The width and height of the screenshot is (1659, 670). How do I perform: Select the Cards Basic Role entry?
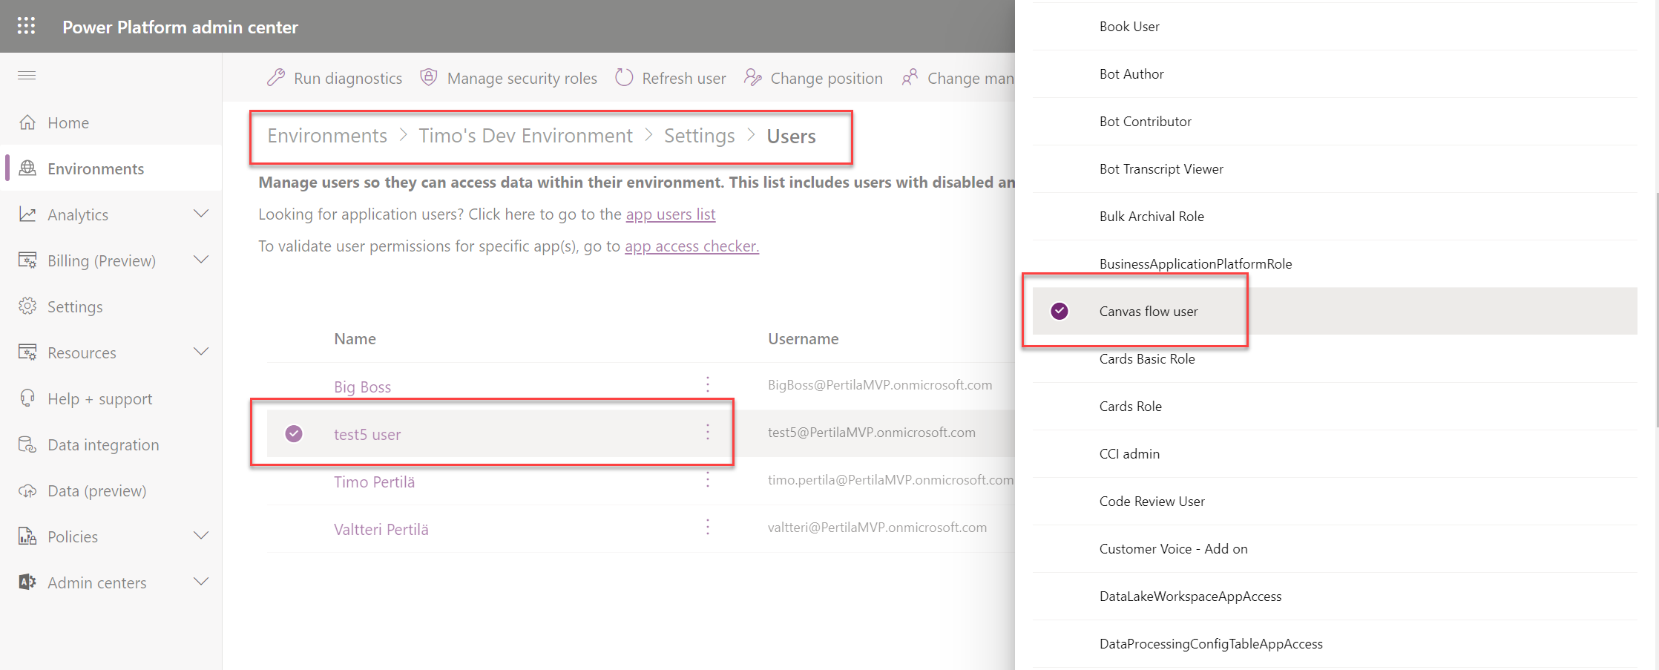(x=1146, y=359)
